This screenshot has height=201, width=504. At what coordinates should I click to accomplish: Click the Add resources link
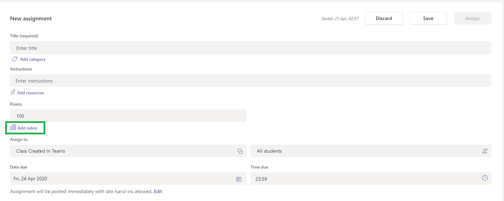click(31, 93)
